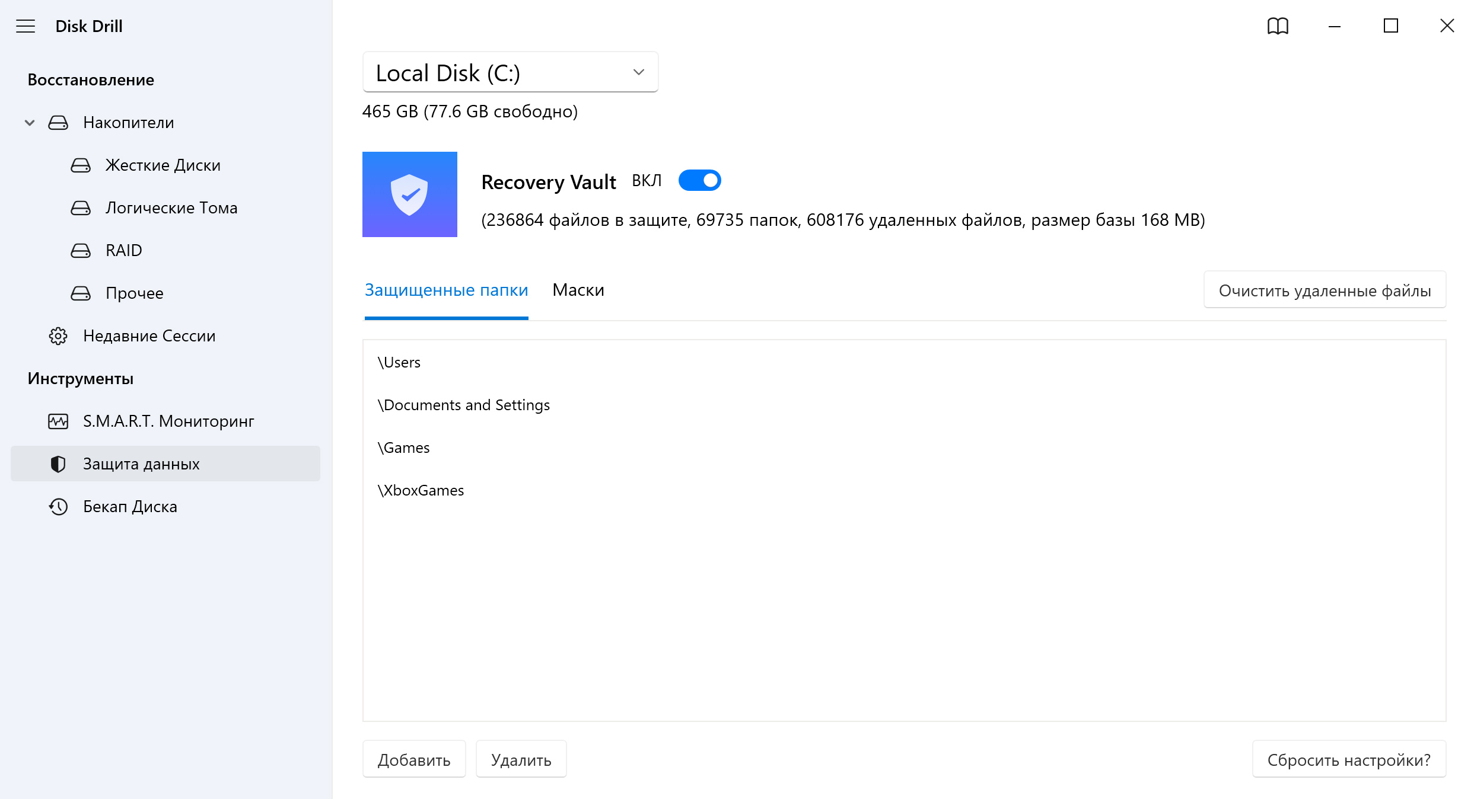Open S.M.A.R.T. Мониторинг tool

coord(168,421)
